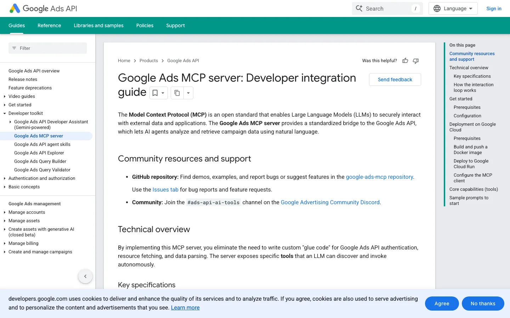Screen dimensions: 510x318
Task: Open the Guides tab
Action: click(17, 25)
